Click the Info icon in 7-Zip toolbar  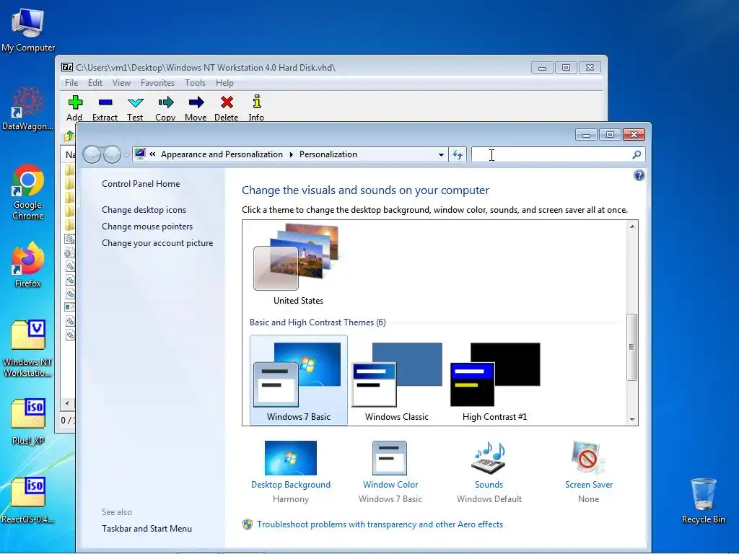[256, 102]
